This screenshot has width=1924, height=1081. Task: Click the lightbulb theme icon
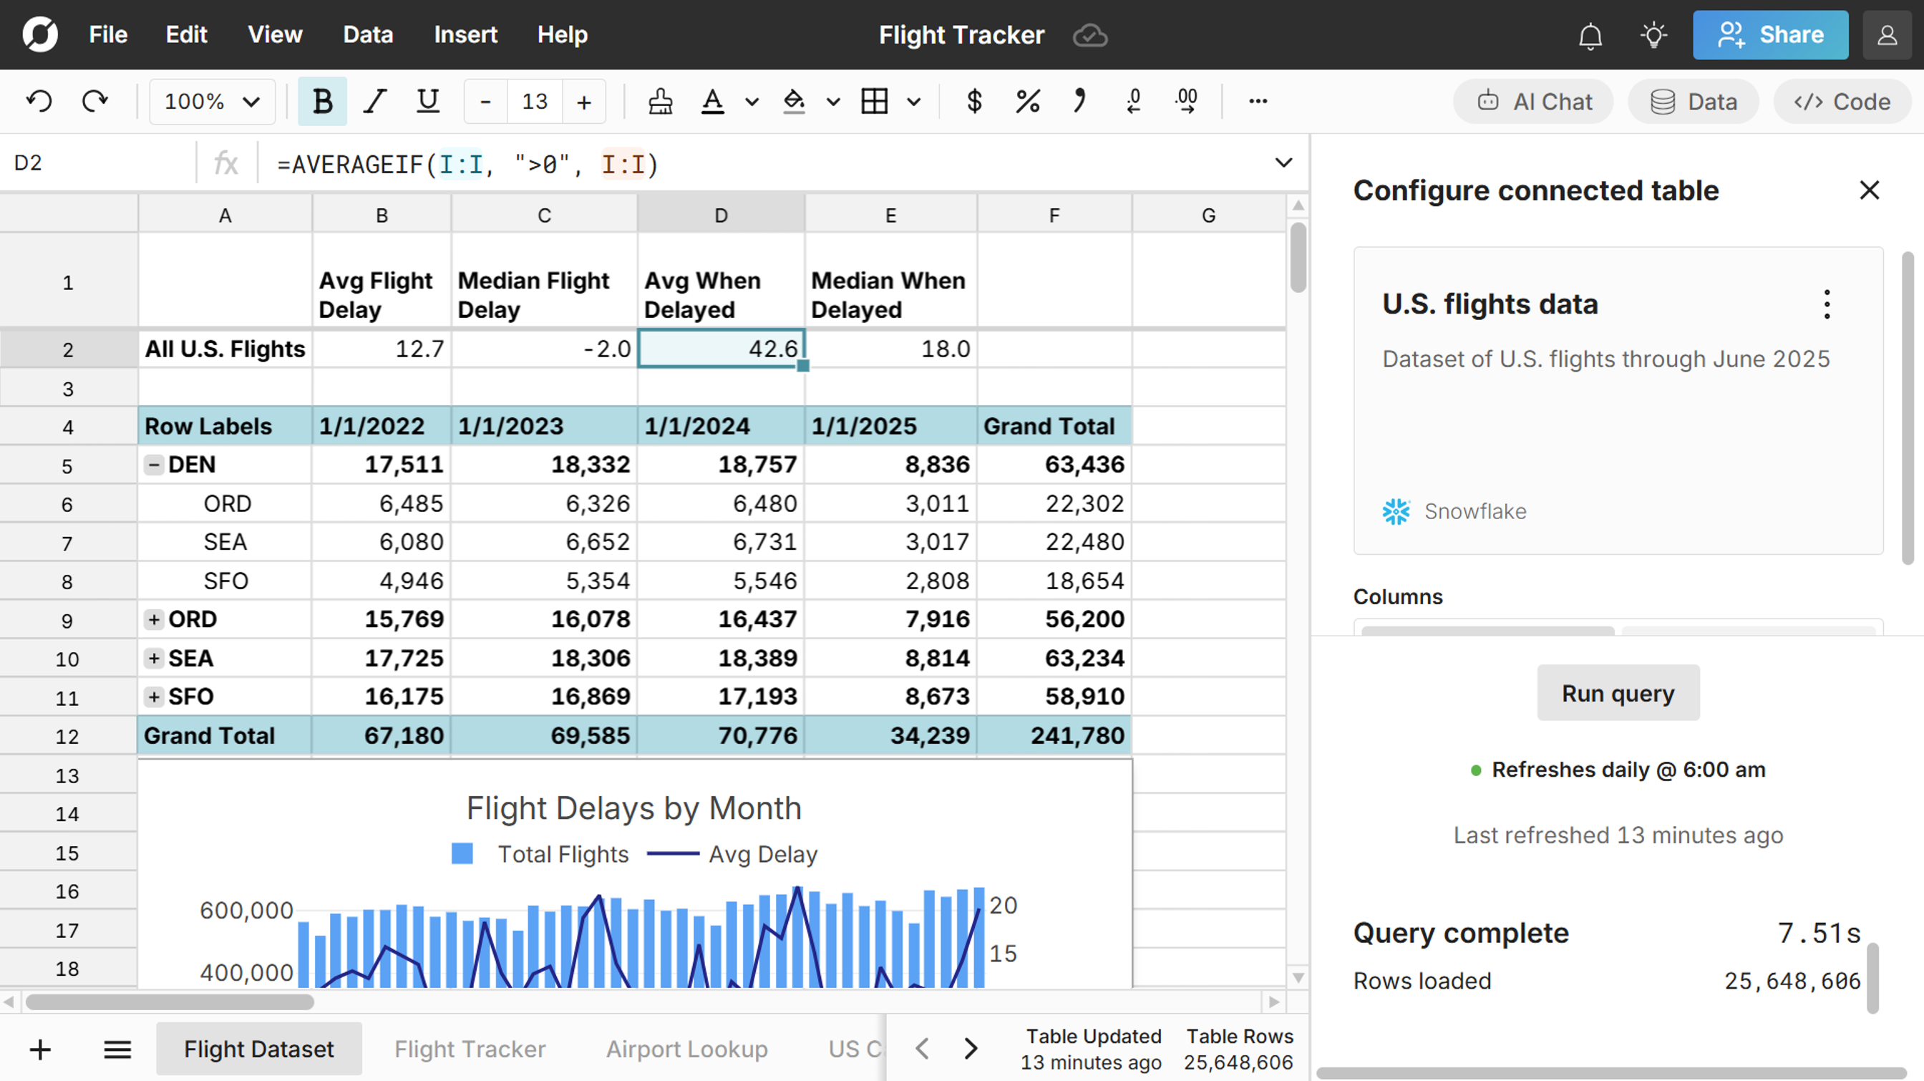click(1653, 35)
